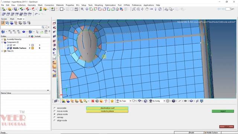
Task: Click the green reject button
Action: 223,111
